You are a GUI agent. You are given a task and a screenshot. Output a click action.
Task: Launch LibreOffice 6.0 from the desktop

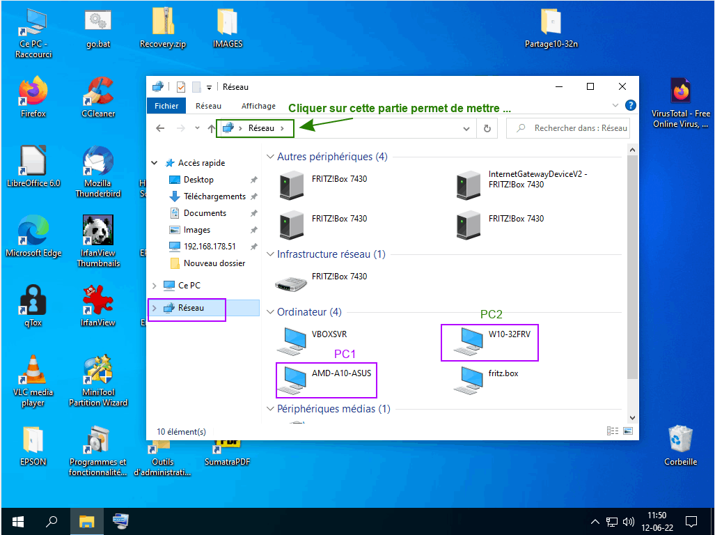tap(33, 166)
